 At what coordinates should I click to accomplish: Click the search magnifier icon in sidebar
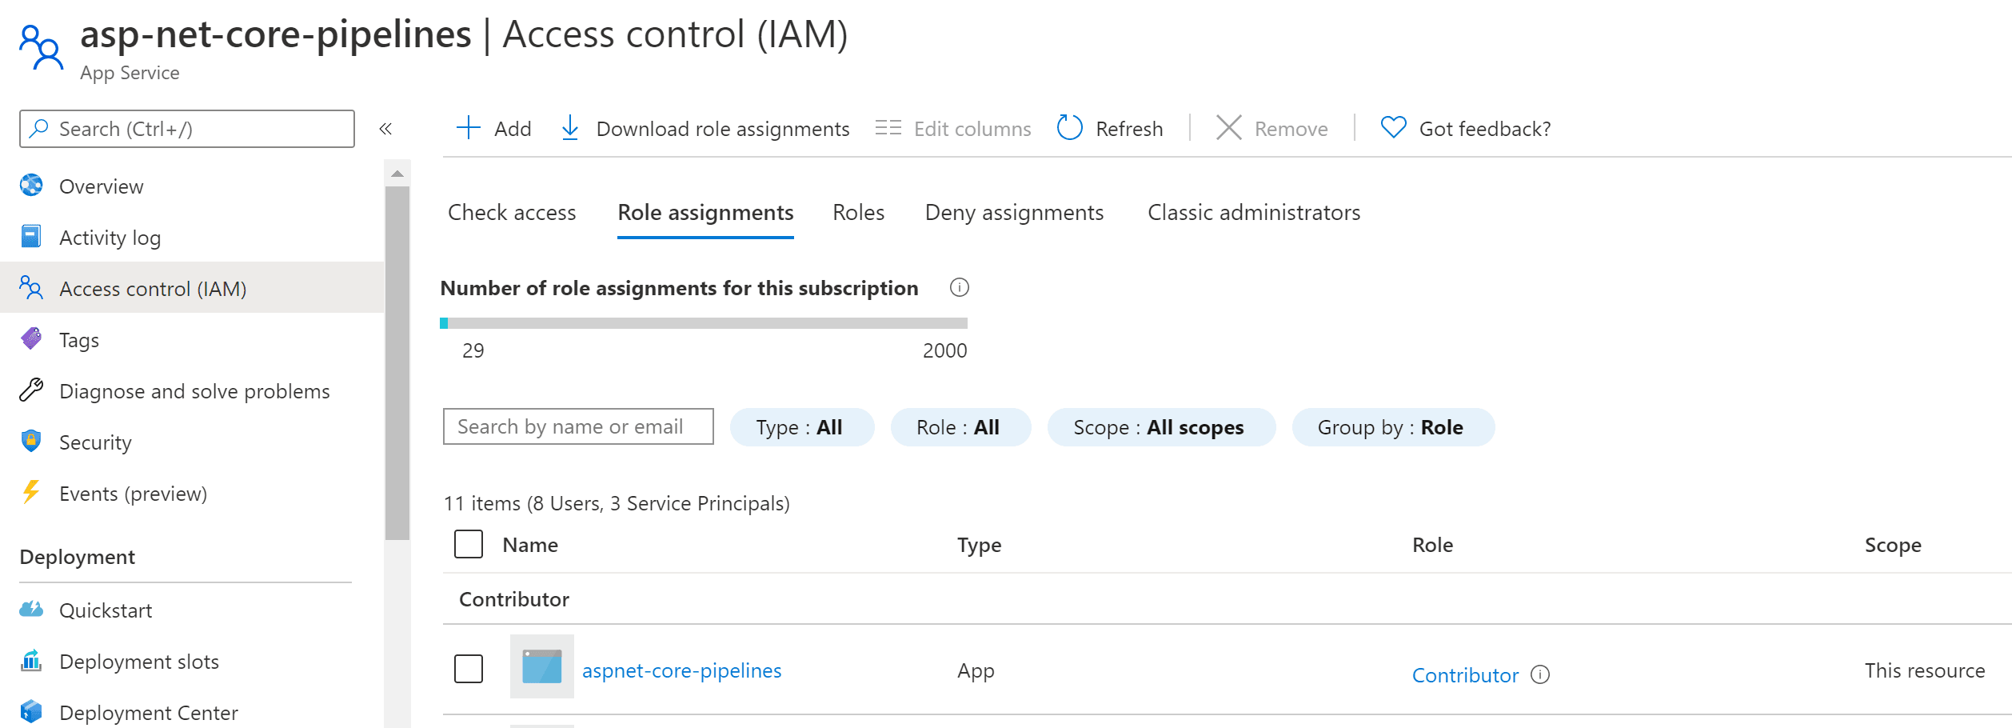pyautogui.click(x=38, y=129)
